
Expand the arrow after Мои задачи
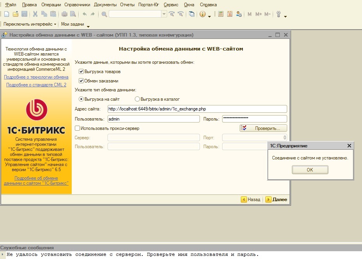click(88, 26)
